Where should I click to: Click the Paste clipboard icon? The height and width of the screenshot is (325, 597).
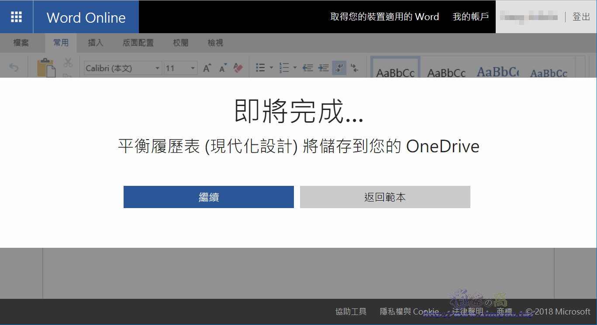(x=46, y=67)
